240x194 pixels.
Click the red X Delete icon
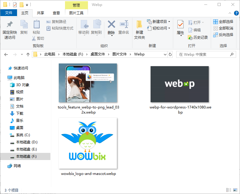coord(112,24)
